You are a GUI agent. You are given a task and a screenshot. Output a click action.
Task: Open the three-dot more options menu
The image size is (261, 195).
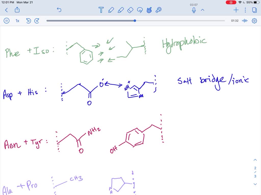[x=245, y=10]
